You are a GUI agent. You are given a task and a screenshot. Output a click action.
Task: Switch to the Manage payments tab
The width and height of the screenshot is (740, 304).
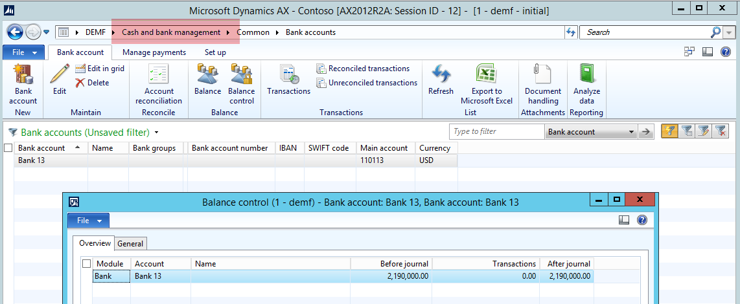coord(154,52)
